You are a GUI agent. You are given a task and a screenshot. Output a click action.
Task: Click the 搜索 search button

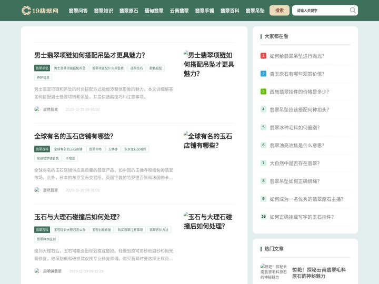pos(280,11)
